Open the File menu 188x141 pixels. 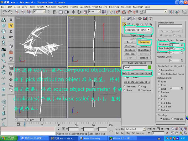(3, 7)
